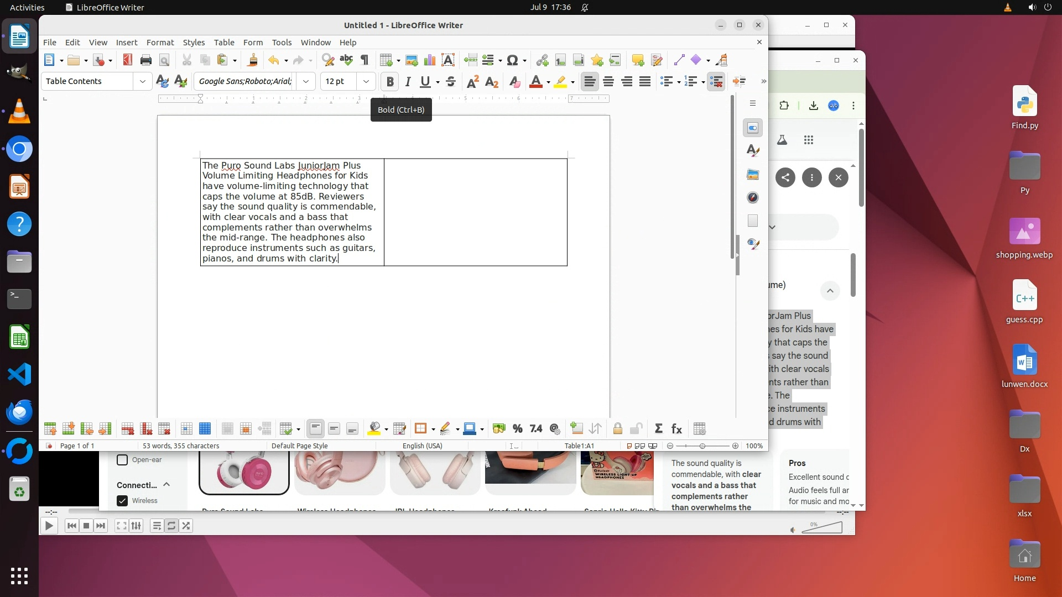Check the Open-ear checkbox
This screenshot has height=597, width=1062.
[x=123, y=460]
